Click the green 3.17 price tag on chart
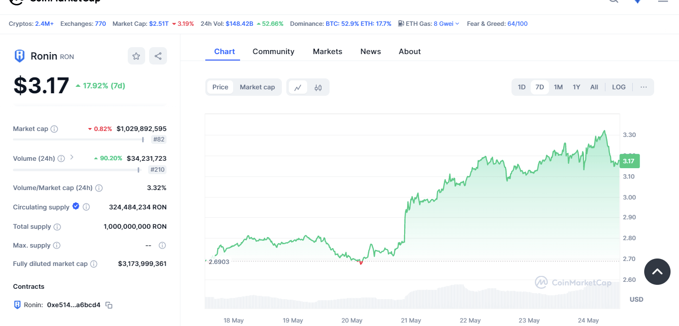This screenshot has height=326, width=679. coord(629,161)
